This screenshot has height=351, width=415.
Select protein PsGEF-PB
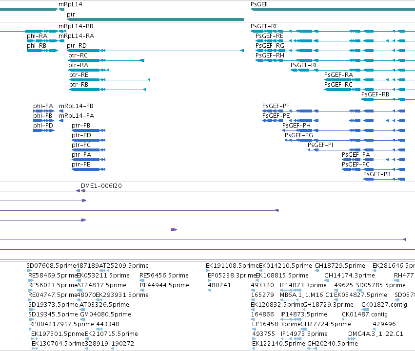pos(384,179)
